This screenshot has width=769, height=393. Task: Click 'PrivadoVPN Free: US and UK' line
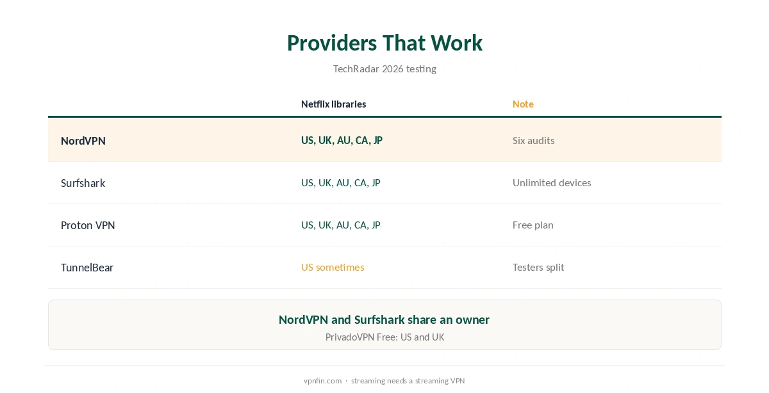[x=384, y=337]
